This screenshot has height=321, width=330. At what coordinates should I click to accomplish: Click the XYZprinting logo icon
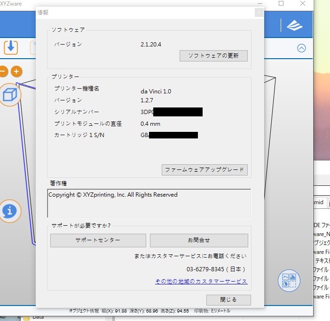tap(295, 25)
